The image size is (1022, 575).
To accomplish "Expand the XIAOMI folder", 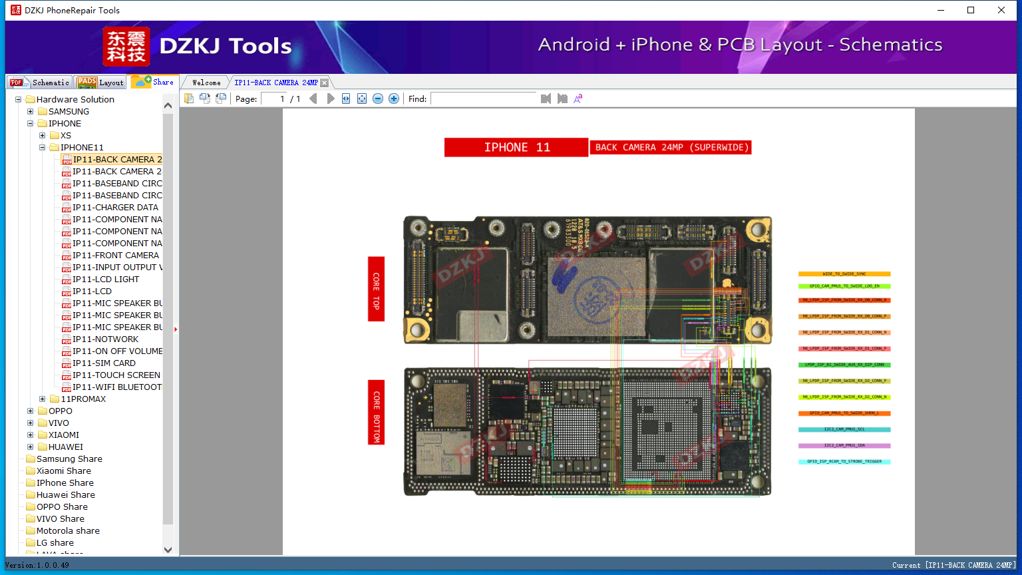I will click(x=31, y=435).
